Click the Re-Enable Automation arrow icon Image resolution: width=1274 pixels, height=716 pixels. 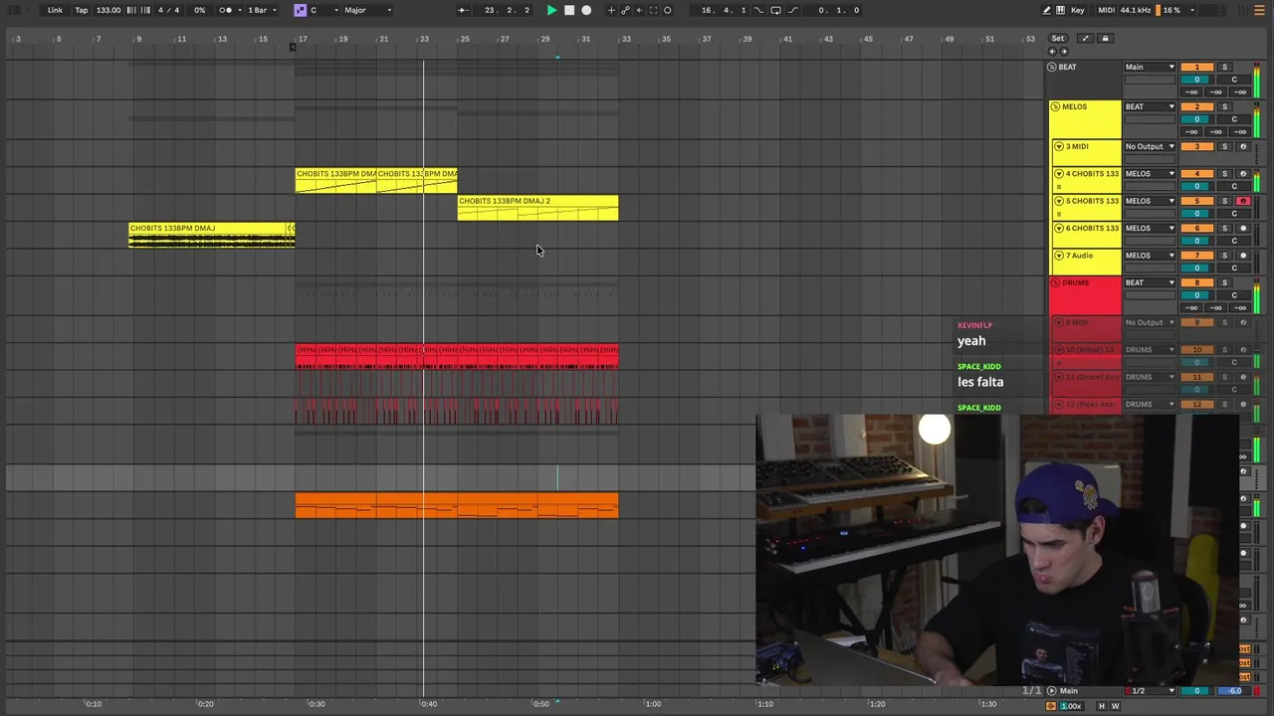[640, 10]
